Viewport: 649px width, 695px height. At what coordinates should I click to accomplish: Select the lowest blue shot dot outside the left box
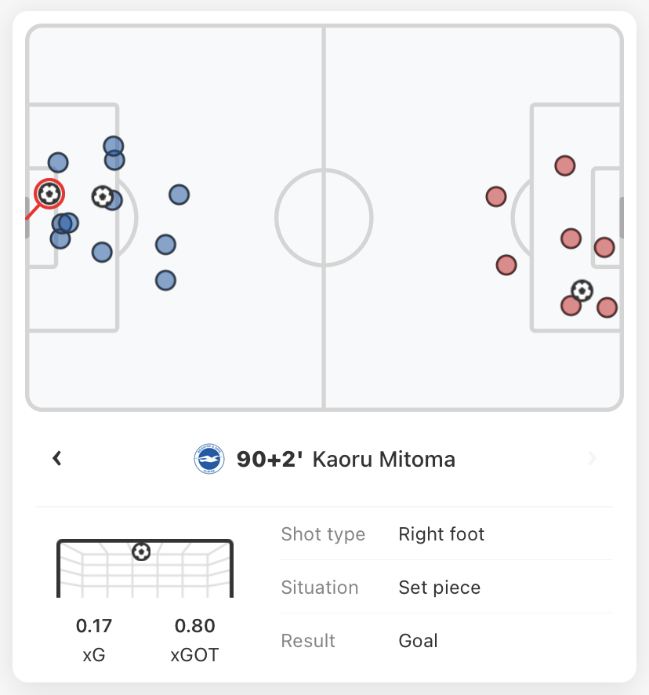(x=165, y=281)
